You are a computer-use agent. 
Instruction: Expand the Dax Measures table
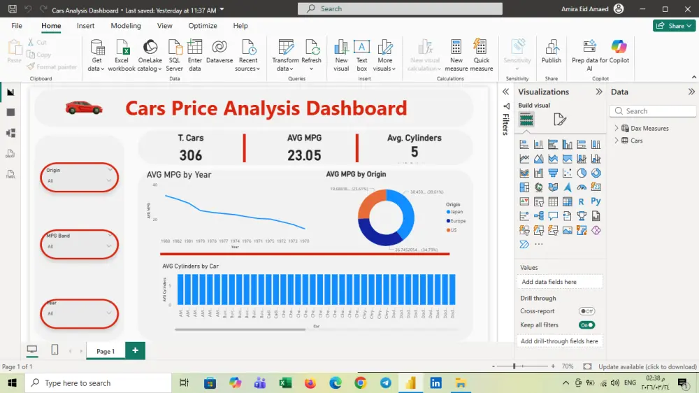click(617, 128)
